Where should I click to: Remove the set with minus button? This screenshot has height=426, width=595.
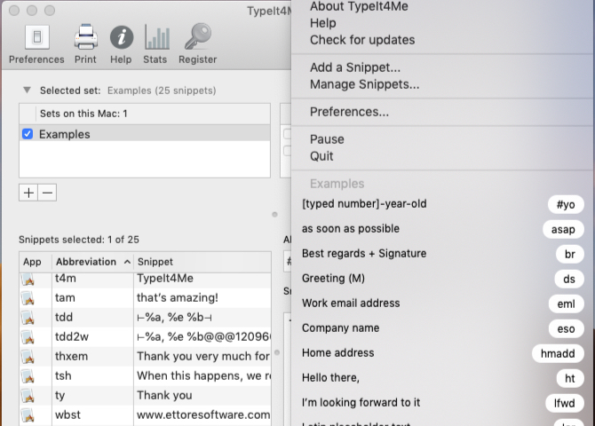coord(47,193)
